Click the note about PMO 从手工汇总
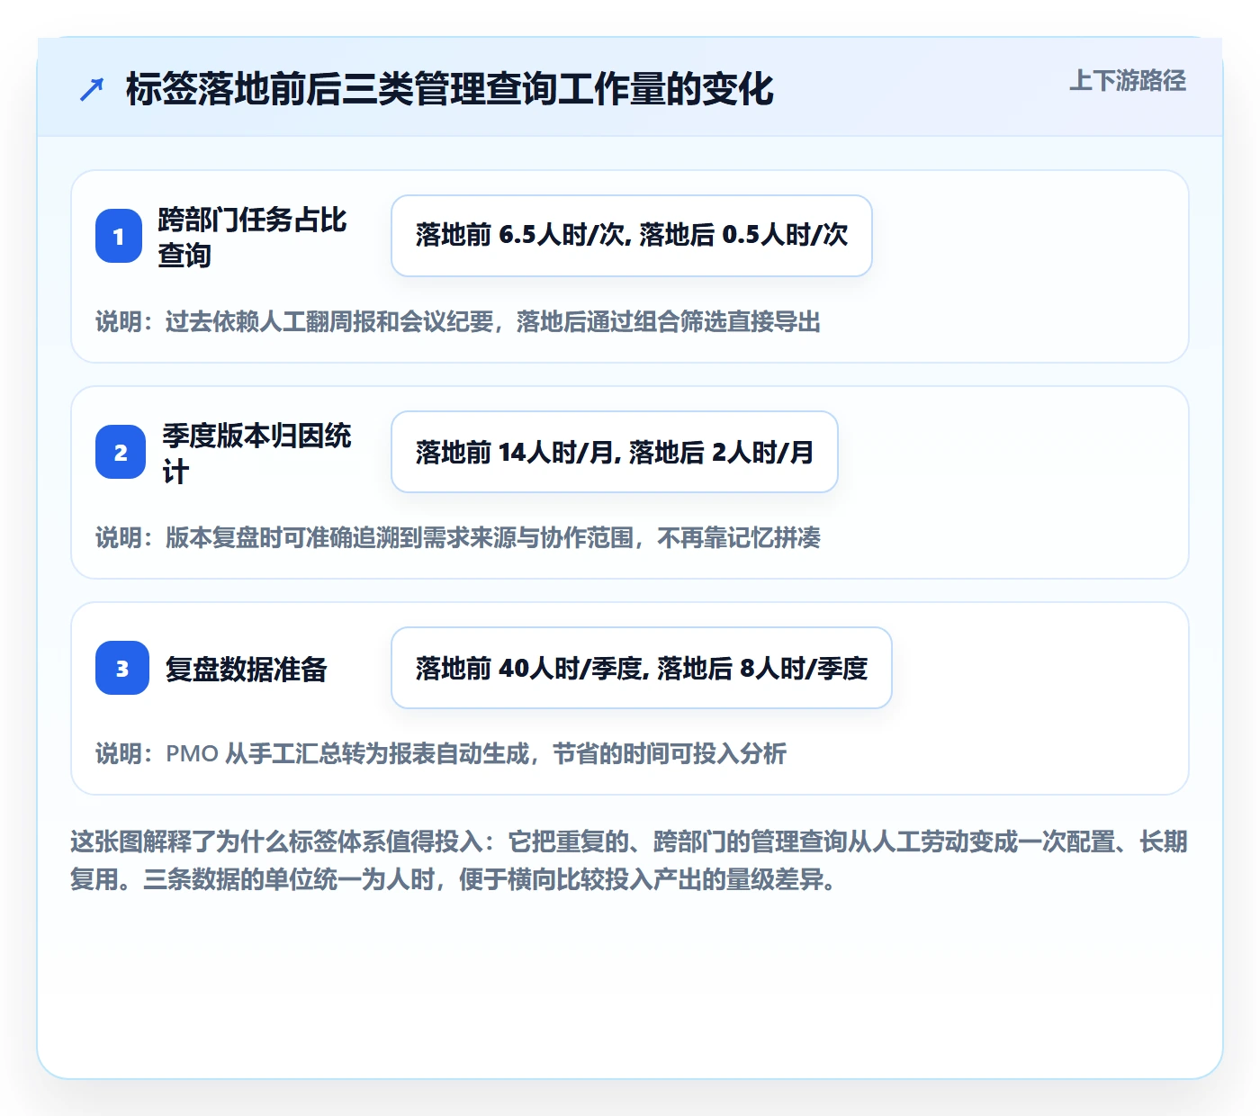 pyautogui.click(x=441, y=753)
